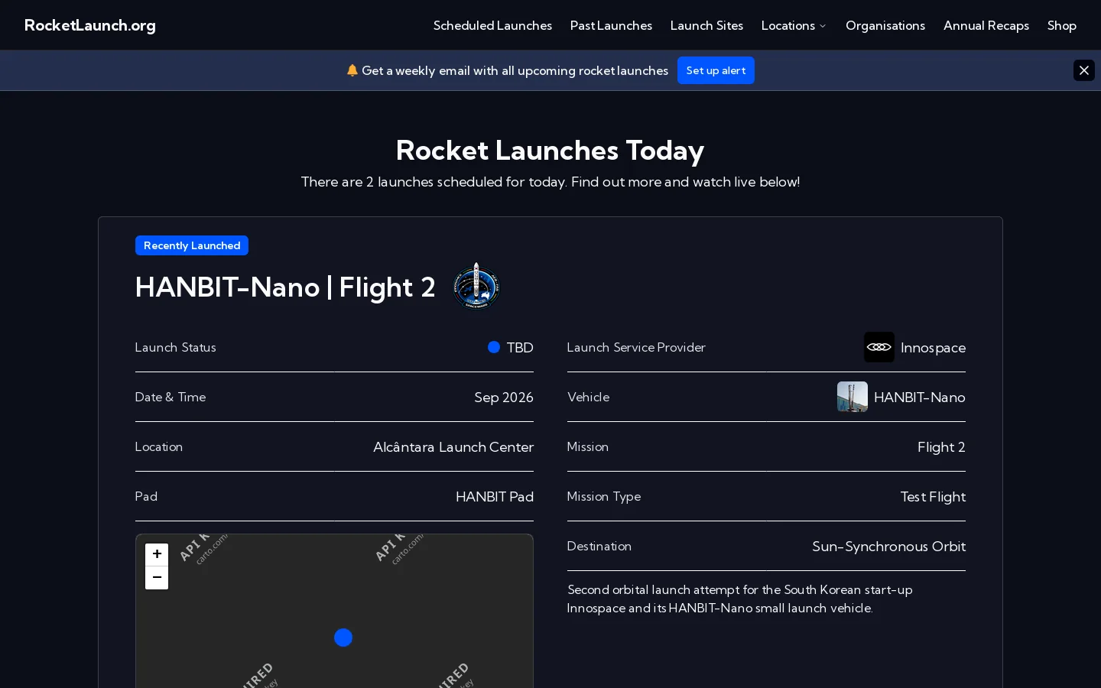Click the Set up alert button
The image size is (1101, 688).
(x=716, y=70)
